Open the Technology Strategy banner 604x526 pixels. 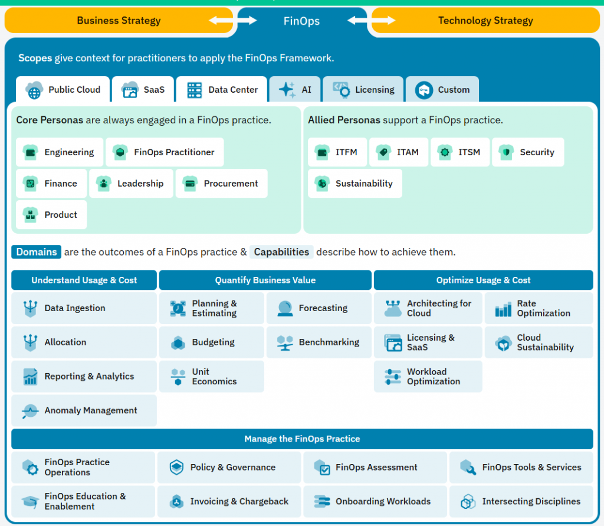point(485,21)
